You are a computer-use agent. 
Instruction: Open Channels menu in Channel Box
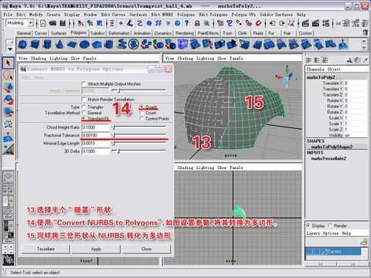tap(315, 69)
